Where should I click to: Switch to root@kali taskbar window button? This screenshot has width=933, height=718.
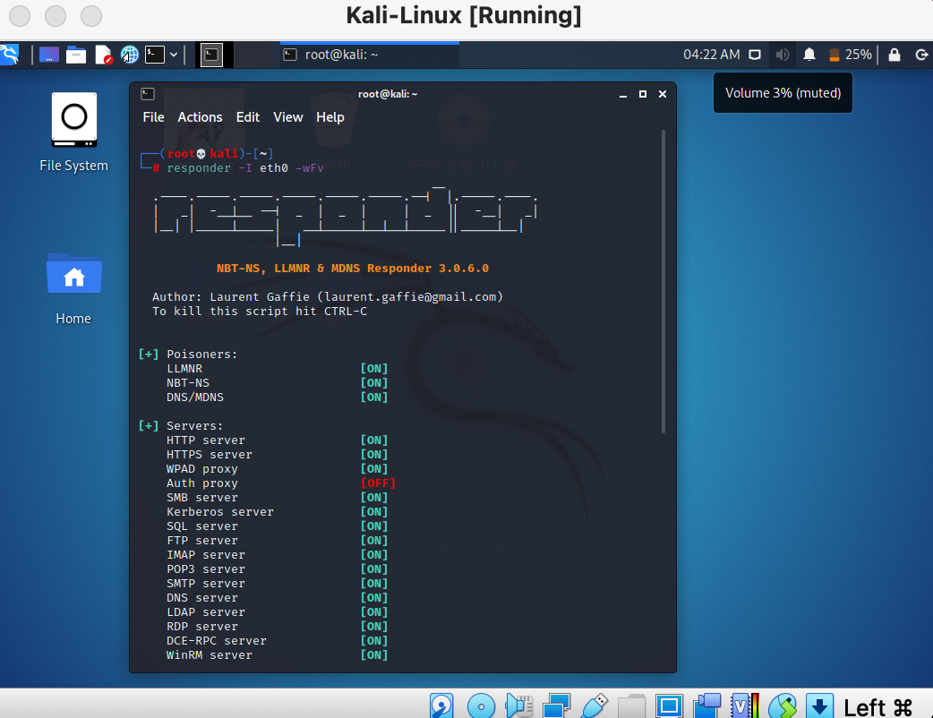click(370, 55)
